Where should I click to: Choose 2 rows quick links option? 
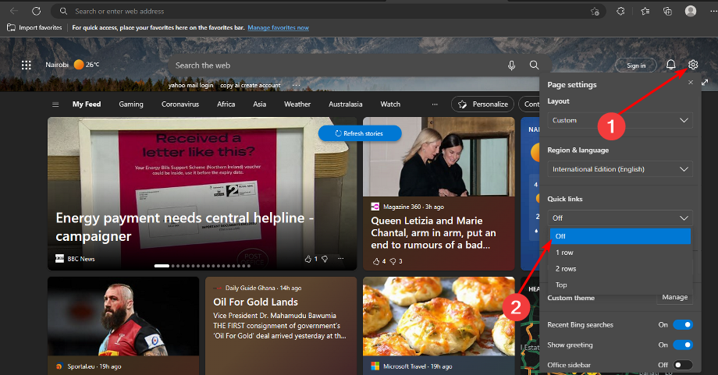620,269
